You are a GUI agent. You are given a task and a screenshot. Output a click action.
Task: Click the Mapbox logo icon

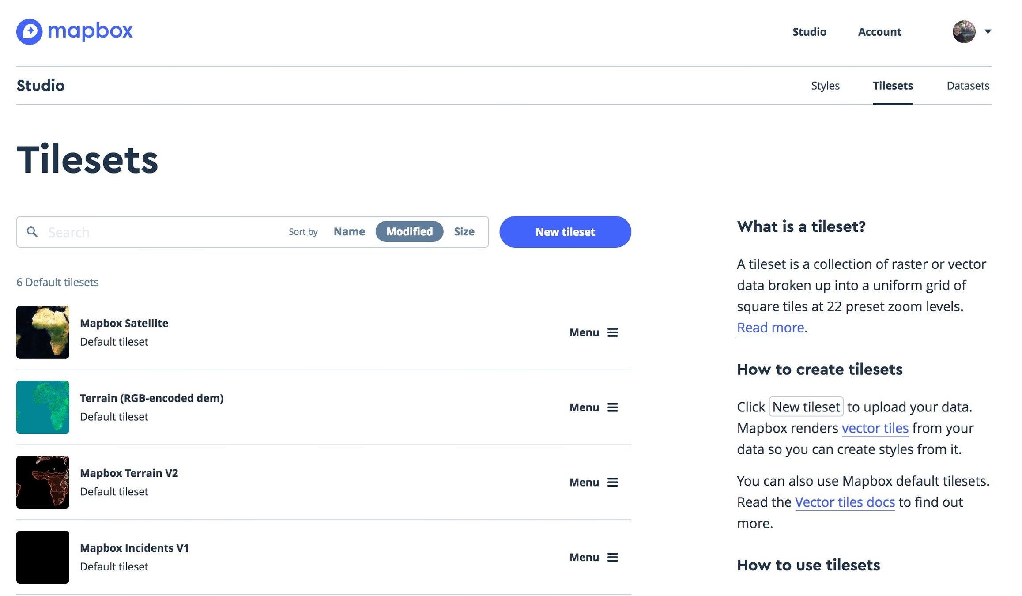(x=29, y=31)
